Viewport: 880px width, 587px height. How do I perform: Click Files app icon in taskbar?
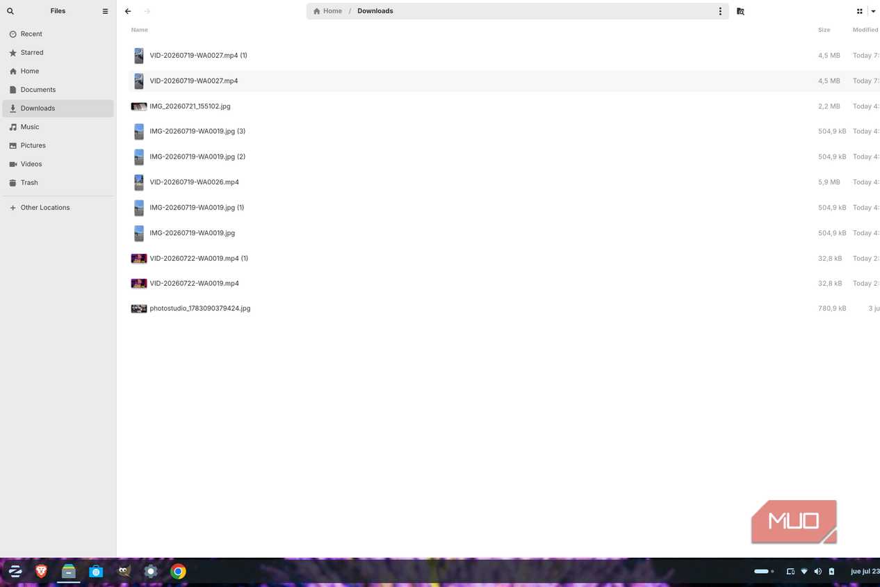tap(68, 572)
